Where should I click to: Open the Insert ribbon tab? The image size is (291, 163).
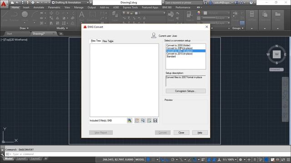(26, 7)
